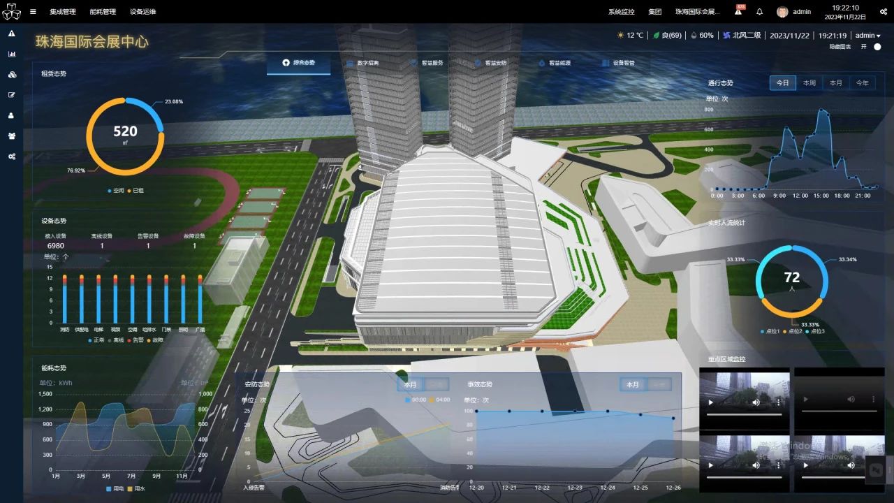Toggle 已租 legend in rental donut chart

(x=138, y=190)
